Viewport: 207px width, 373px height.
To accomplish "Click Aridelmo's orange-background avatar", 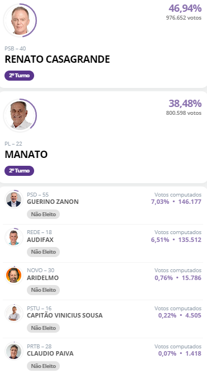I will (14, 275).
